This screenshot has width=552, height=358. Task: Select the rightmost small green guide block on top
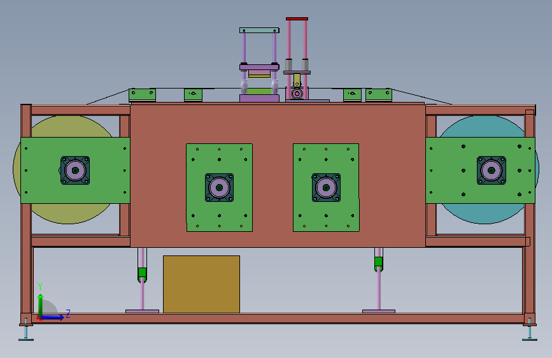[x=379, y=95]
